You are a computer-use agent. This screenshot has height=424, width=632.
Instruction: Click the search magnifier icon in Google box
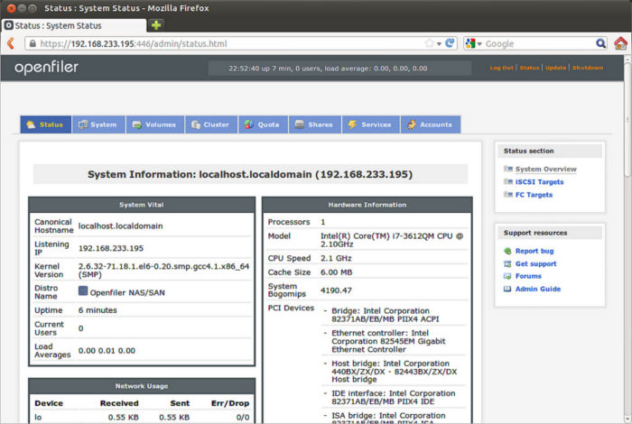[600, 43]
